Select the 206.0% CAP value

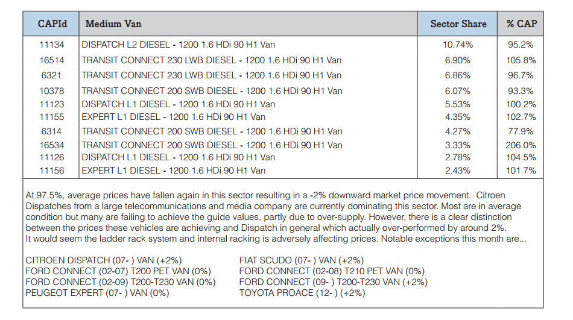coord(521,145)
